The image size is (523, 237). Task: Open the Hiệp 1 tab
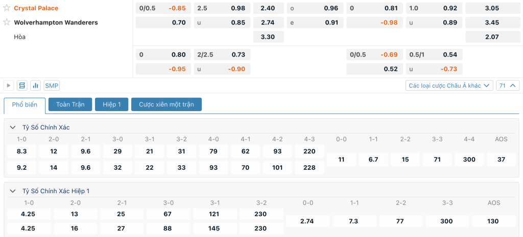[x=112, y=104]
